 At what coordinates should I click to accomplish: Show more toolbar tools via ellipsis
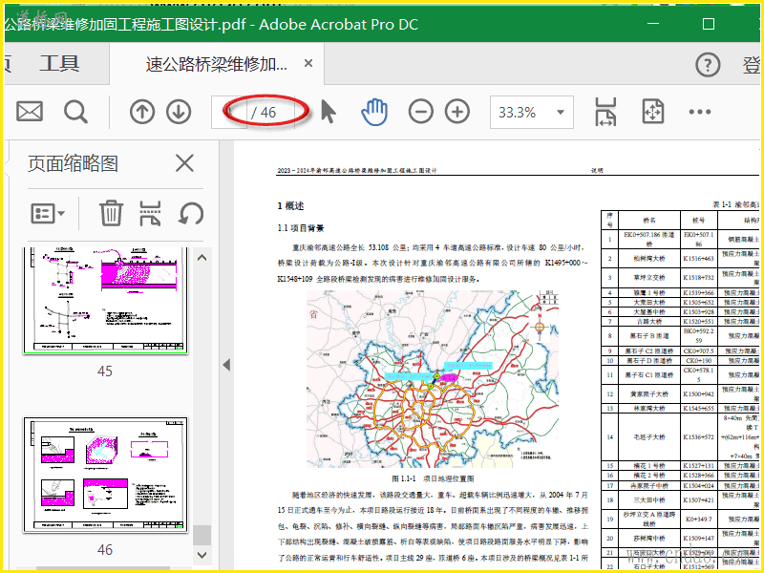(700, 112)
